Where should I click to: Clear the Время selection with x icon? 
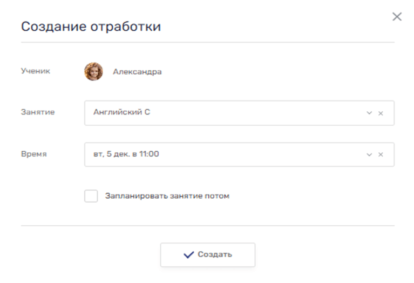click(381, 154)
